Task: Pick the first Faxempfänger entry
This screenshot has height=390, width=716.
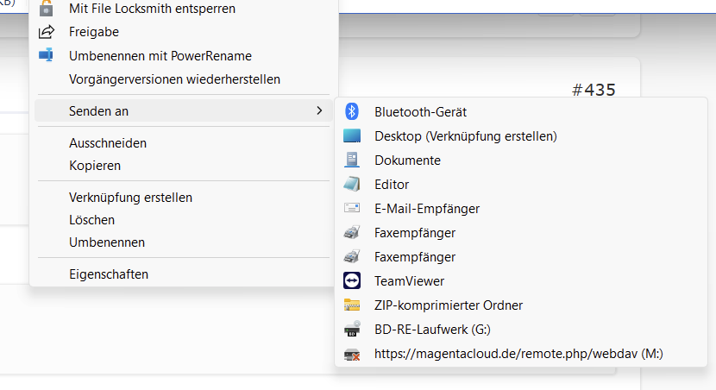Action: (415, 232)
